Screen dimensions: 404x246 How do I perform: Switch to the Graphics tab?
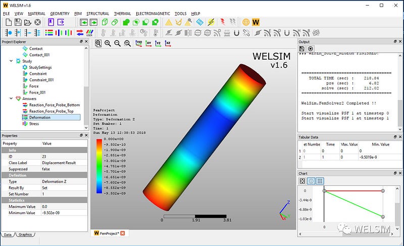click(x=25, y=235)
